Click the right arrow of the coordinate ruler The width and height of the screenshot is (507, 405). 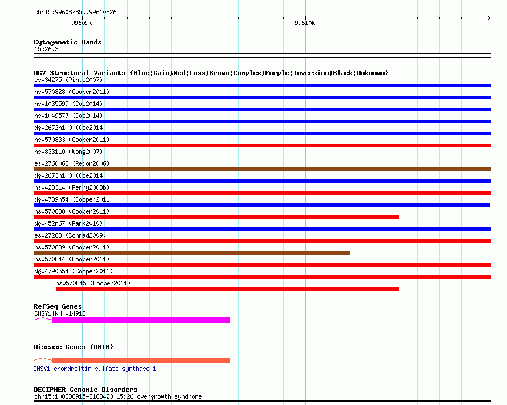489,18
